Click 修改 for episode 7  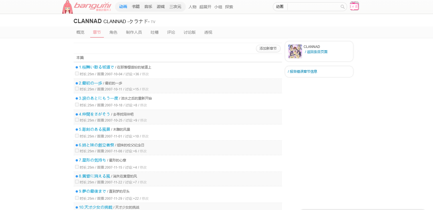[143, 167]
